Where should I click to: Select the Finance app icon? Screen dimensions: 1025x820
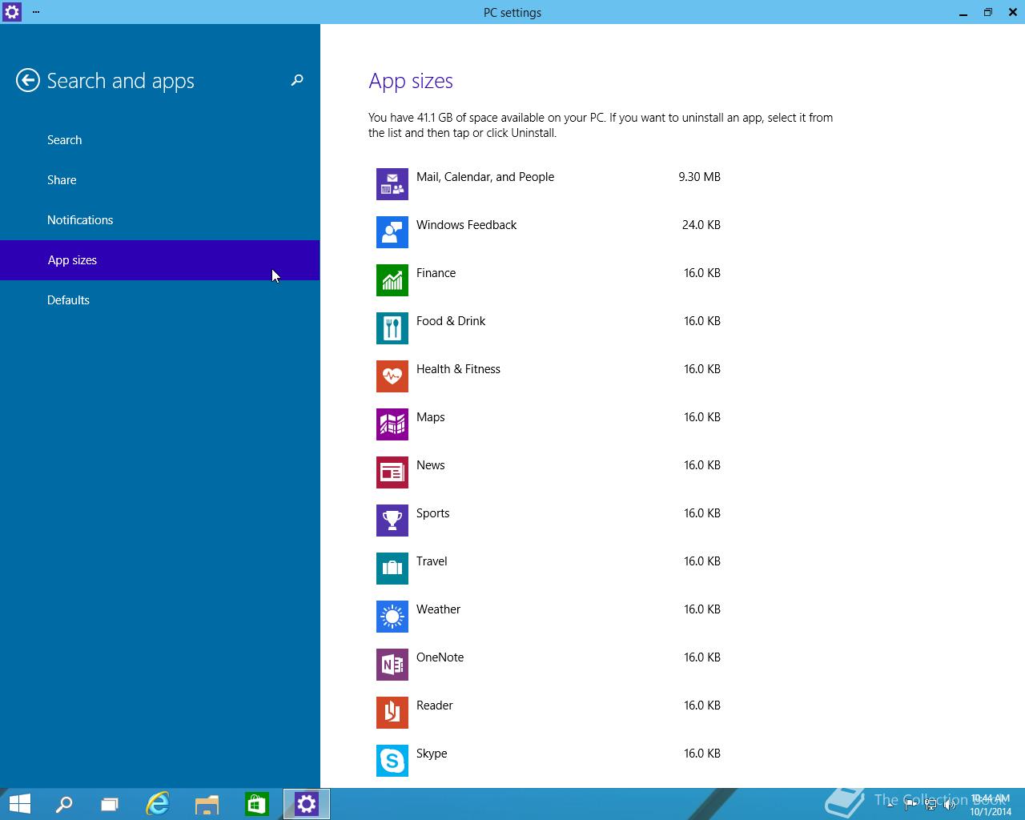click(392, 280)
